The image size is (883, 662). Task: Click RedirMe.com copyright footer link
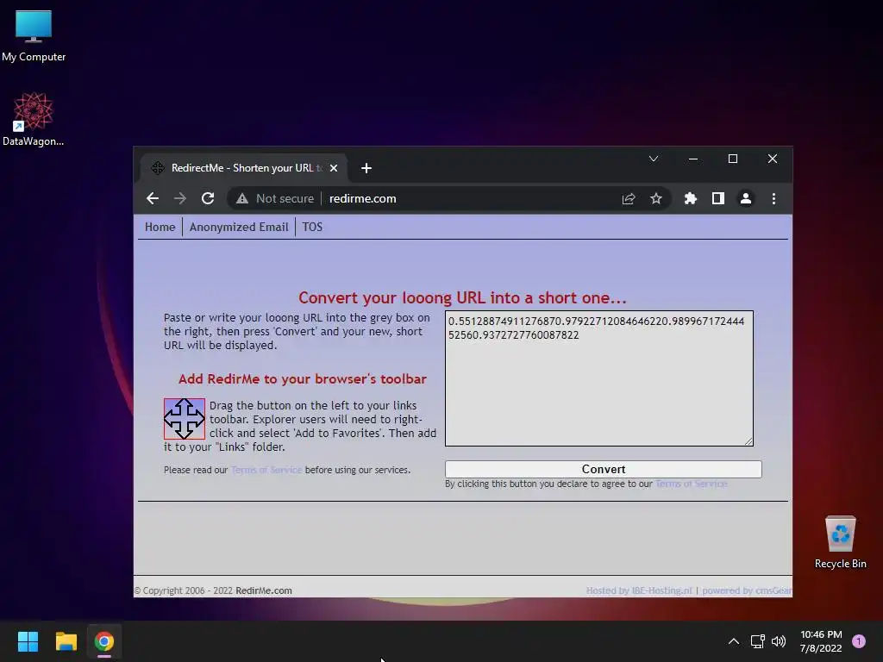click(x=264, y=590)
